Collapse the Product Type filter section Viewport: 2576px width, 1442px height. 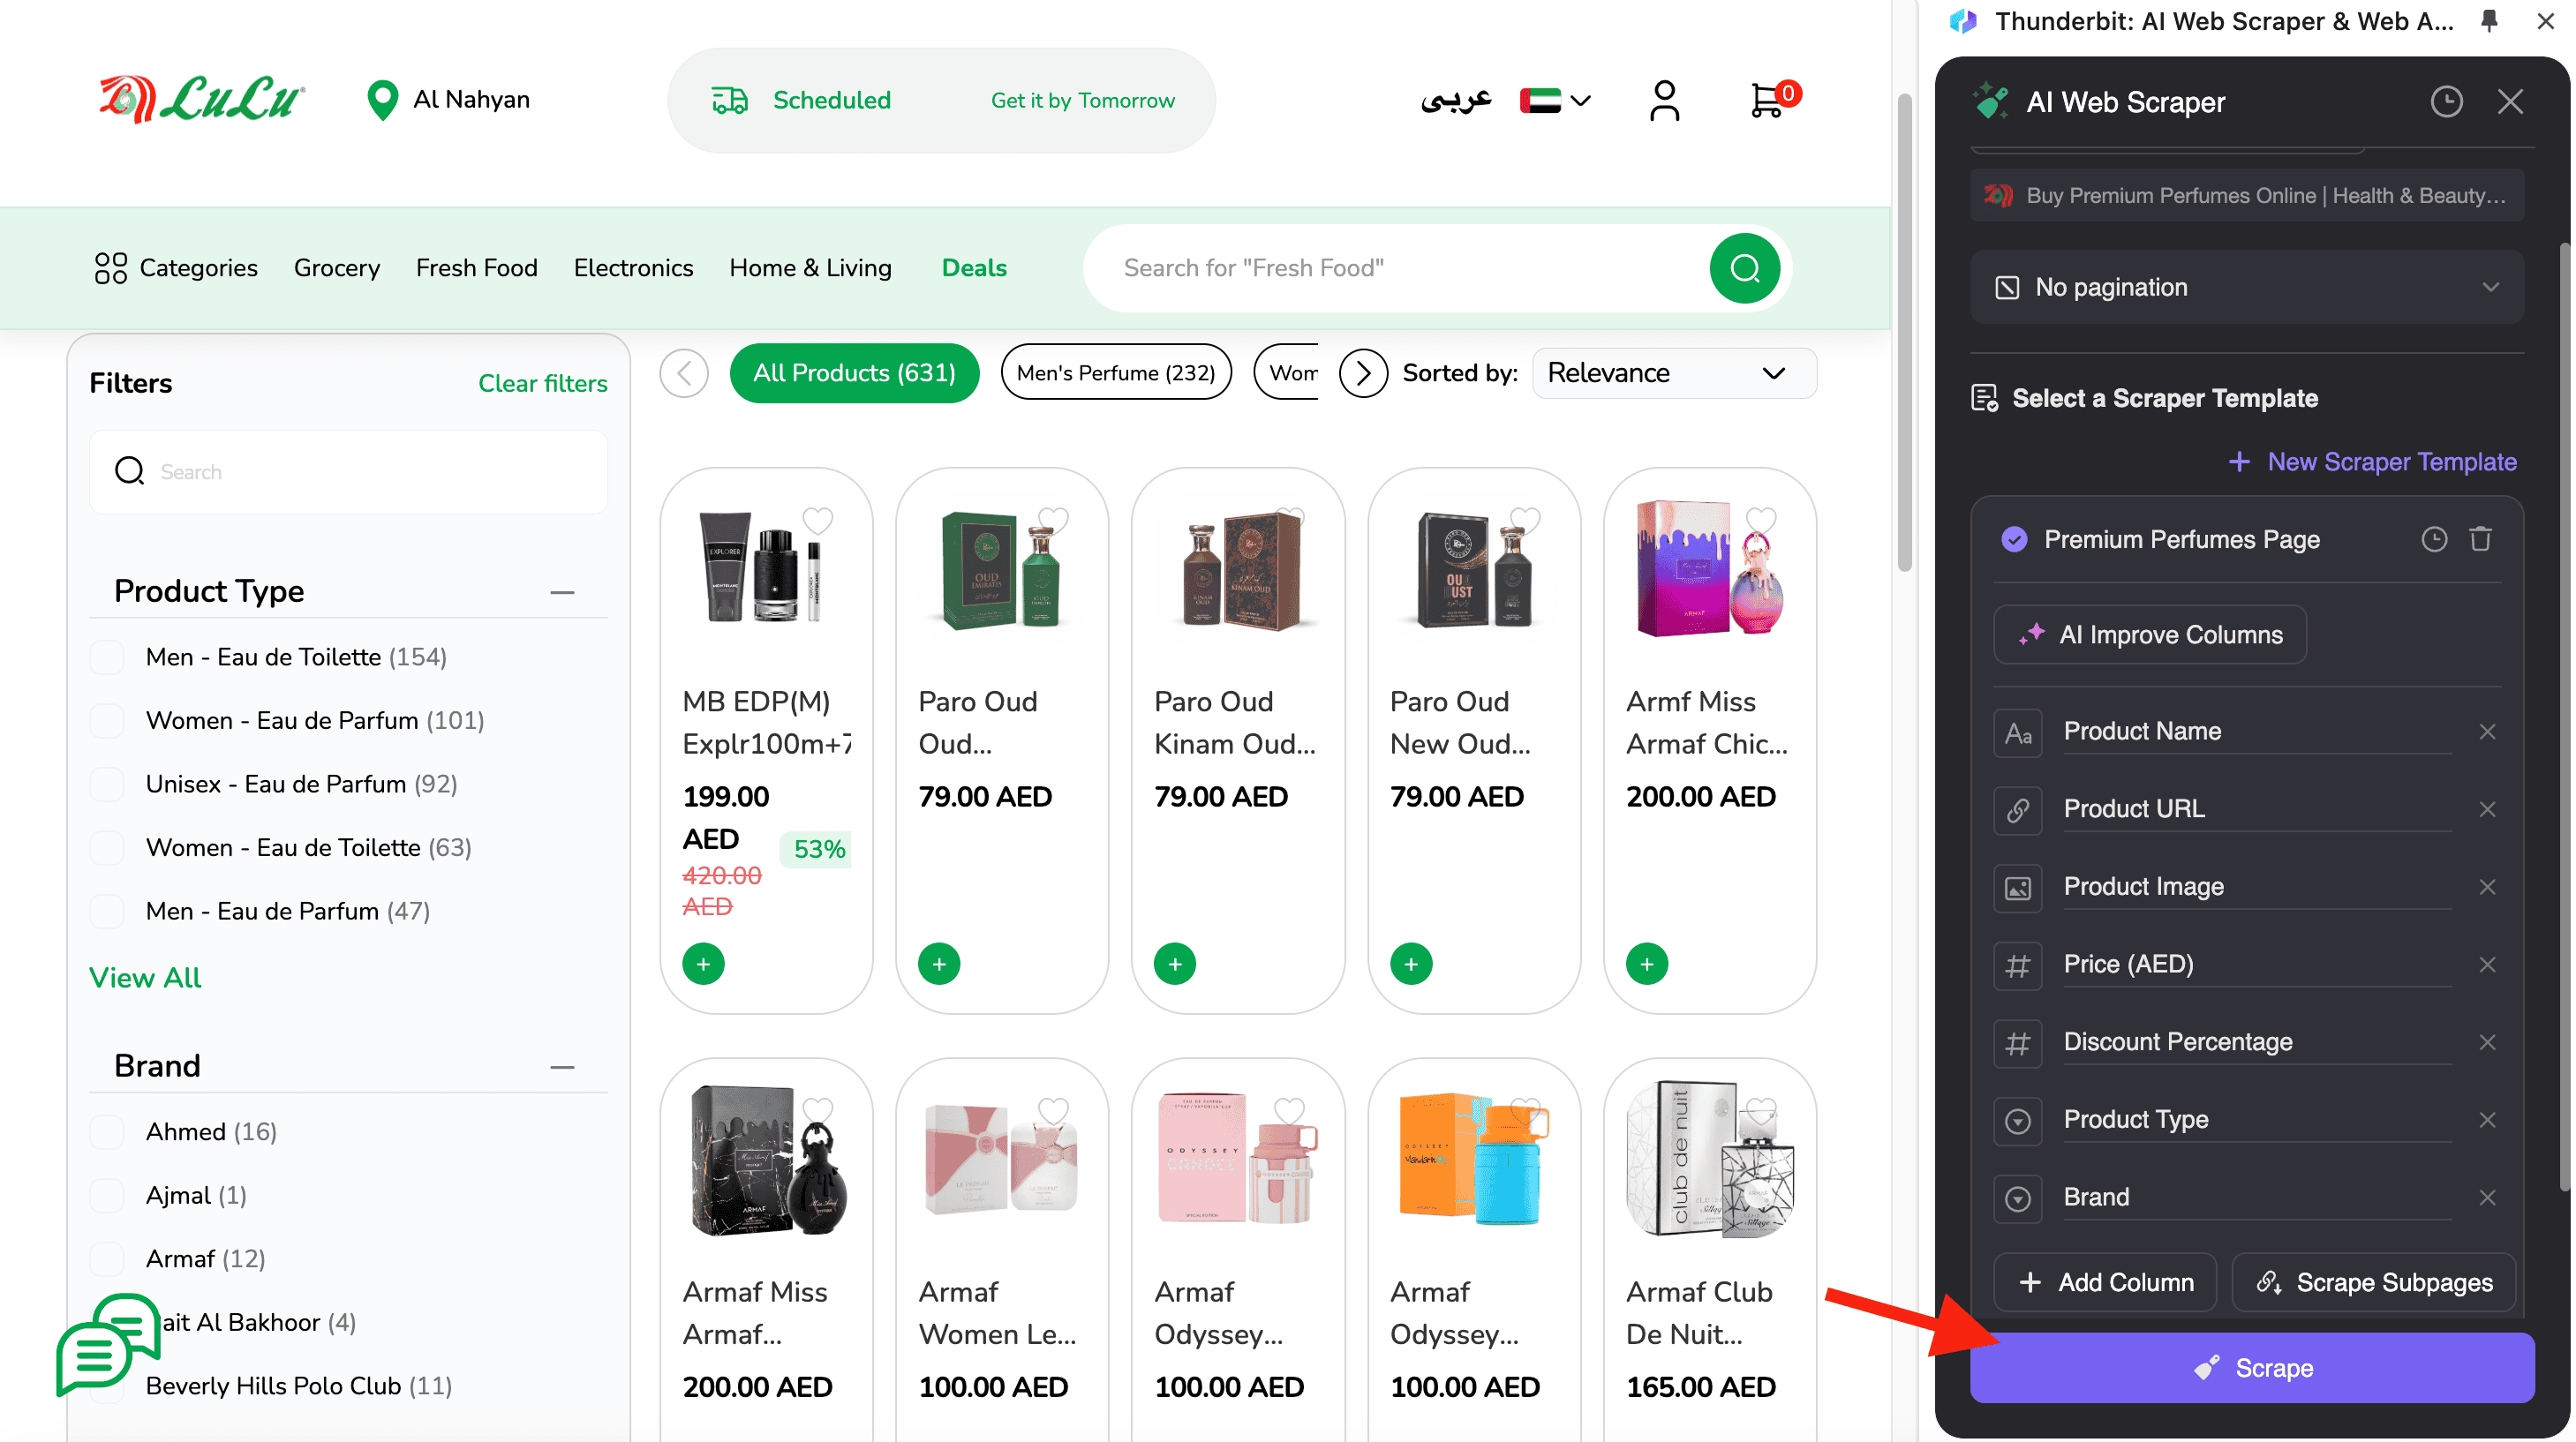click(x=562, y=592)
